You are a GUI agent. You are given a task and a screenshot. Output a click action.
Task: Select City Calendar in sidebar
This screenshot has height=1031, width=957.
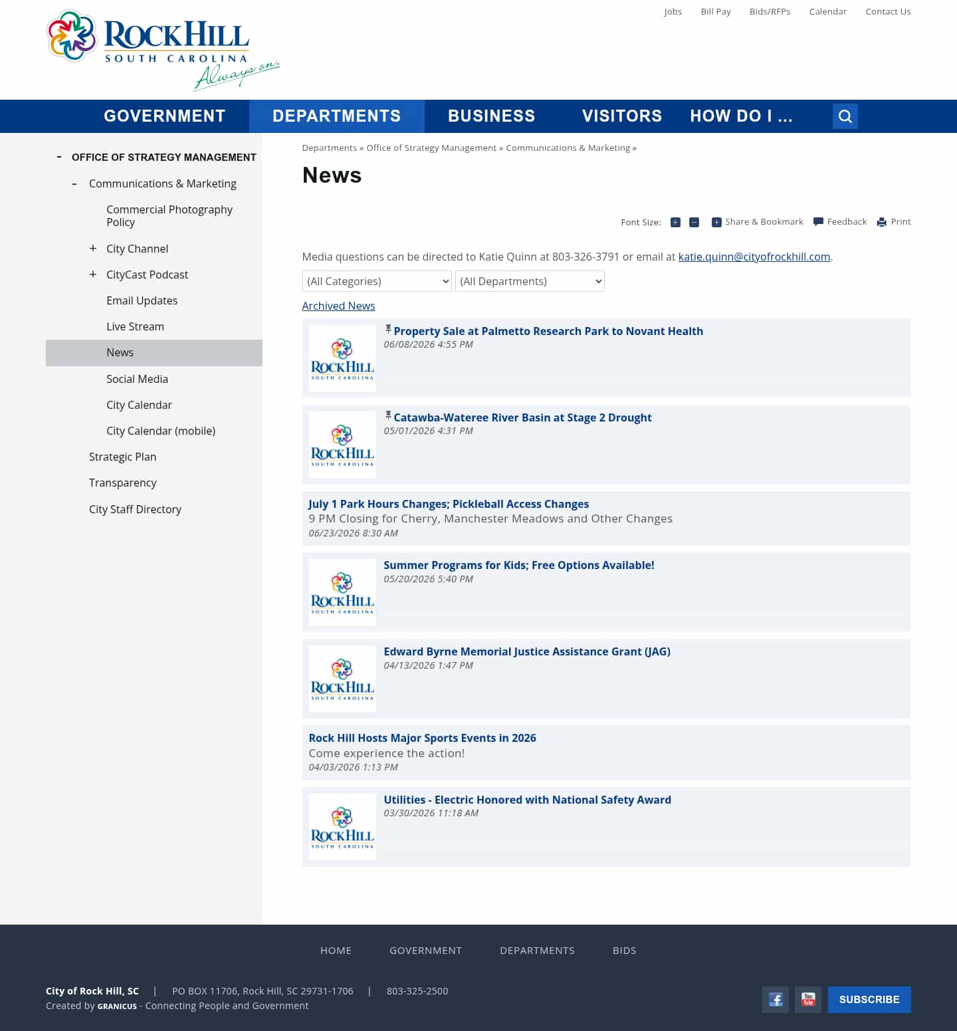pos(139,405)
